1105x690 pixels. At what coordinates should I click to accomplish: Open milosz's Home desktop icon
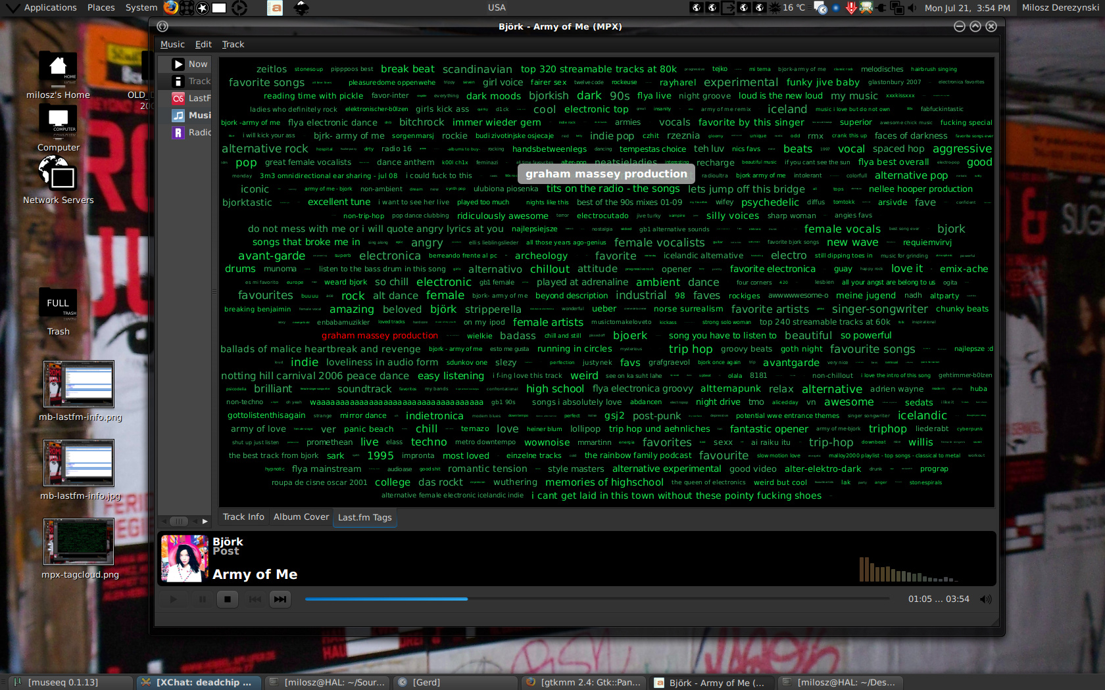58,76
